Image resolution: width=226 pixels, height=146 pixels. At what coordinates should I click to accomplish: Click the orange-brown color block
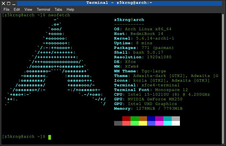143,119
